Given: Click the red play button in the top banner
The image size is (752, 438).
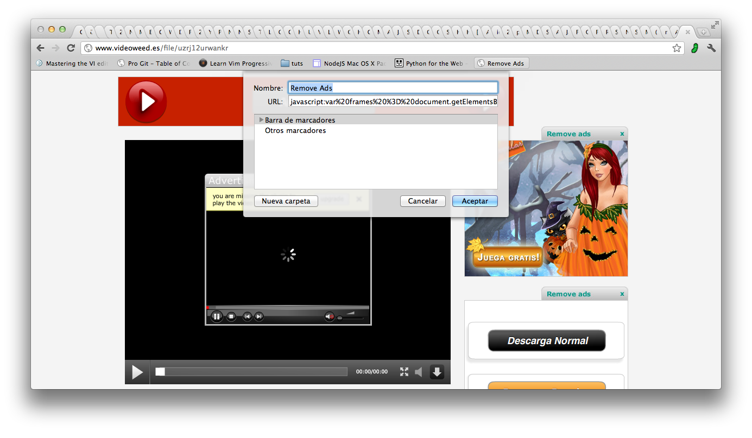Looking at the screenshot, I should tap(146, 101).
